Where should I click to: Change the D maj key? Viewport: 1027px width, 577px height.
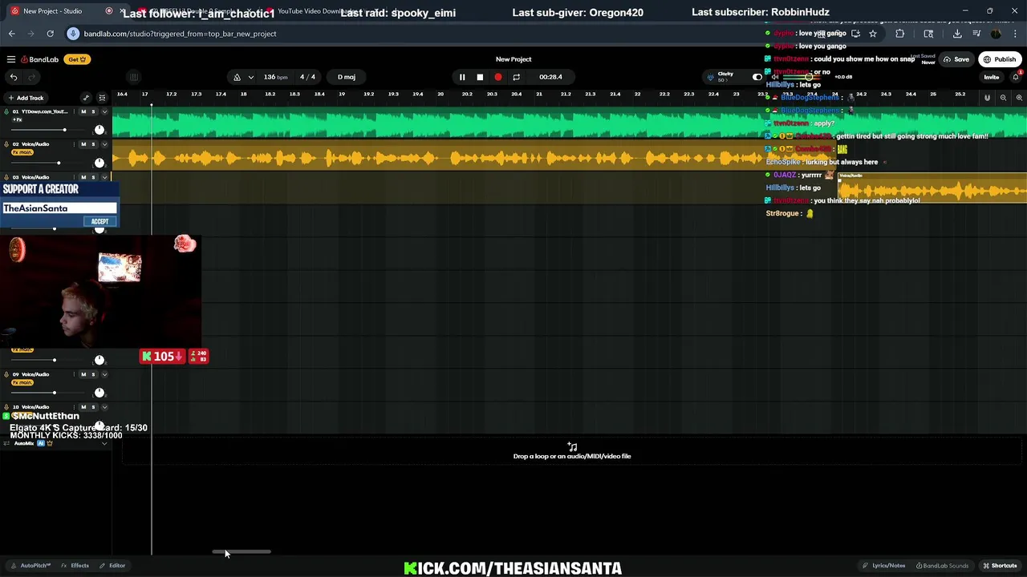tap(347, 77)
